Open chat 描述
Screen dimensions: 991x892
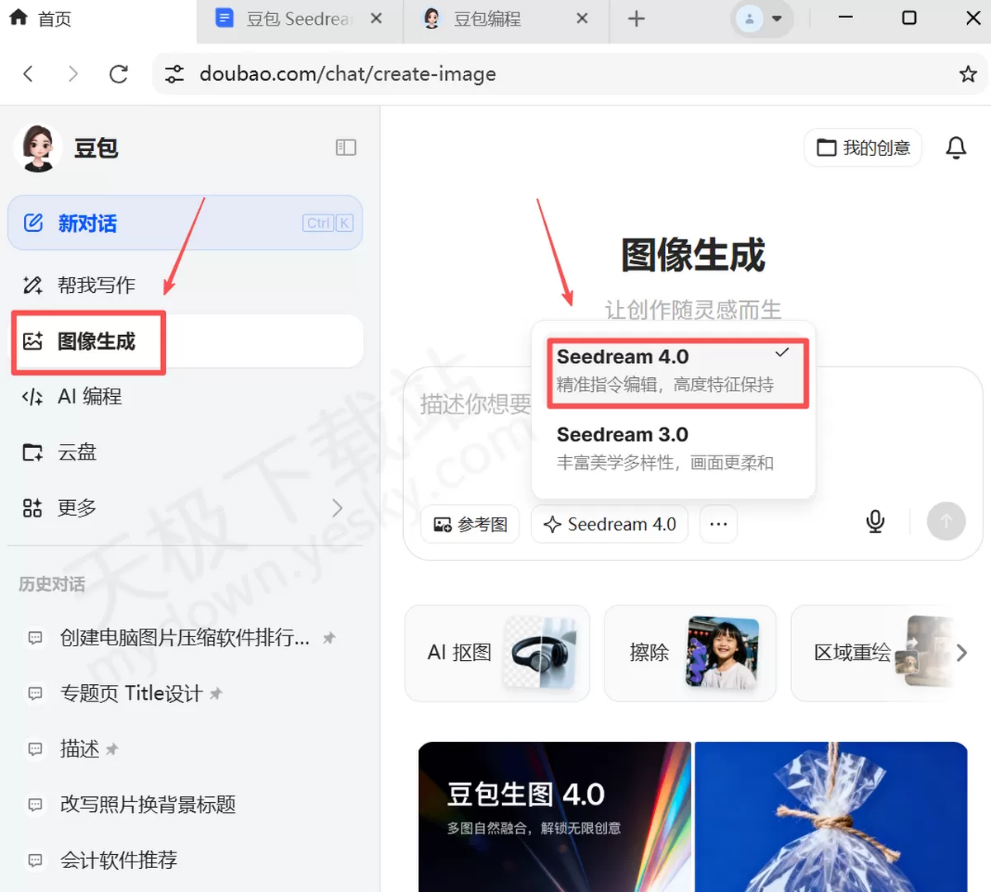(185, 749)
